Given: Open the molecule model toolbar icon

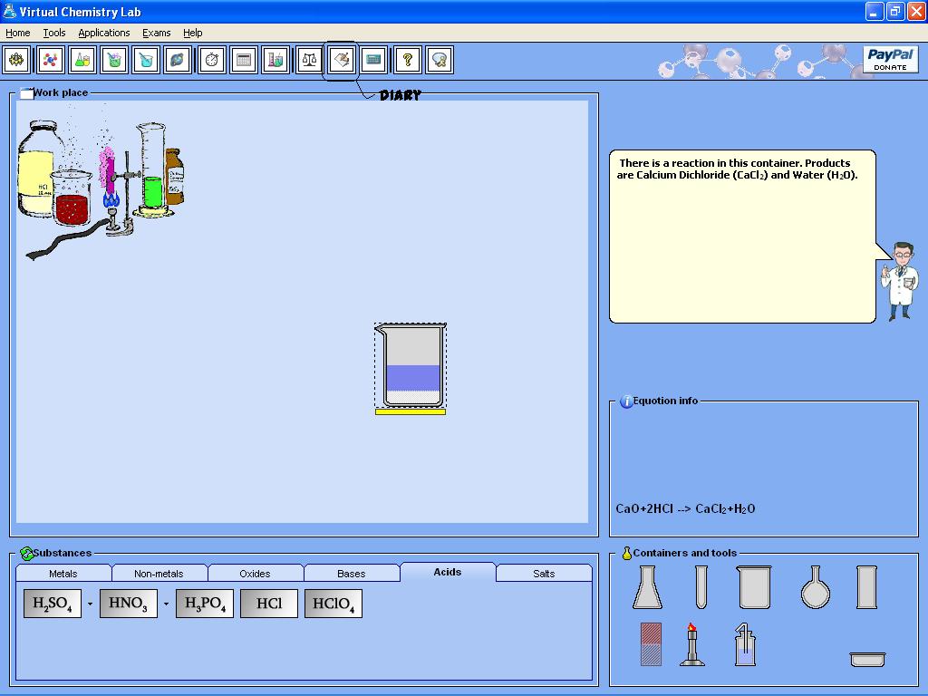Looking at the screenshot, I should pyautogui.click(x=51, y=60).
